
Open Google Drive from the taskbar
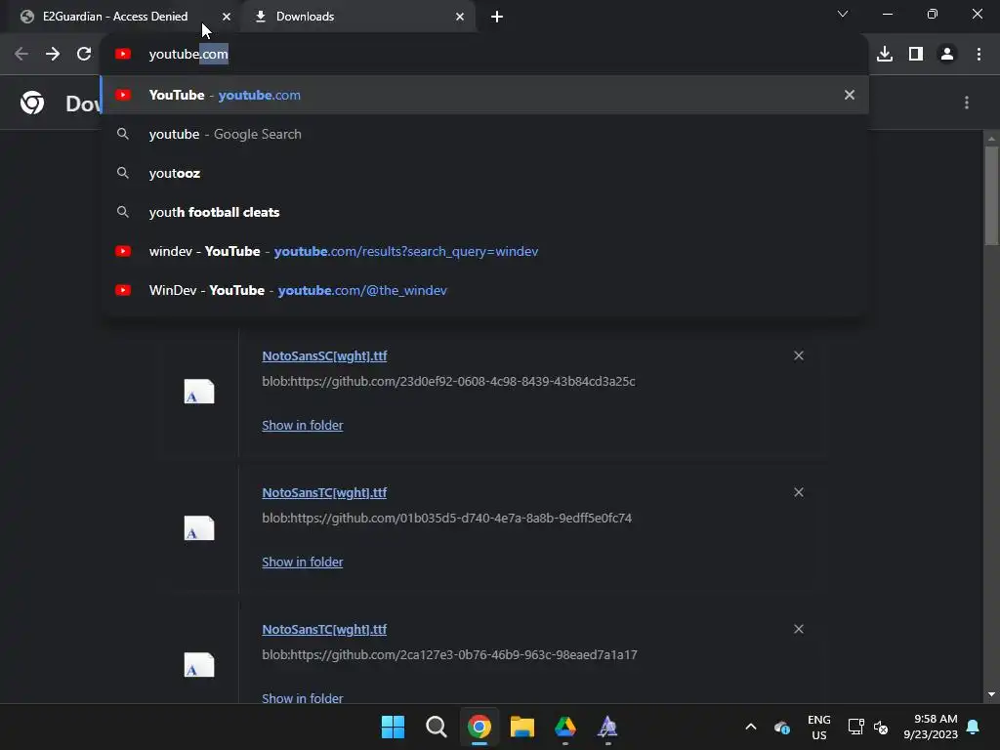pos(565,727)
